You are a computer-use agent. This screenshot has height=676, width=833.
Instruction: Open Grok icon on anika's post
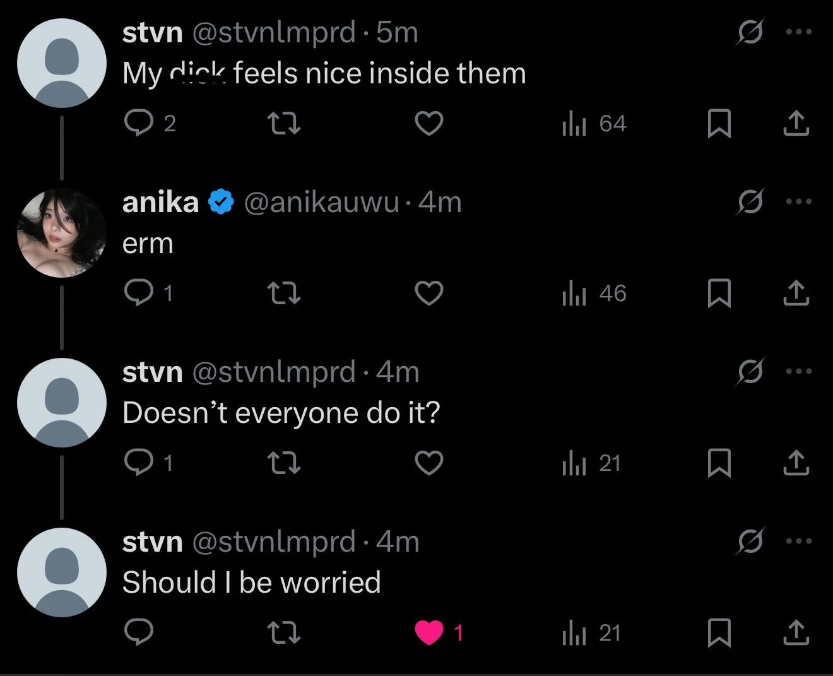click(750, 202)
